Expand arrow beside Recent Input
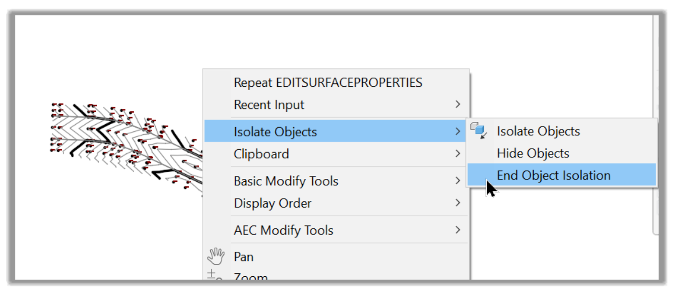The image size is (674, 294). point(458,104)
